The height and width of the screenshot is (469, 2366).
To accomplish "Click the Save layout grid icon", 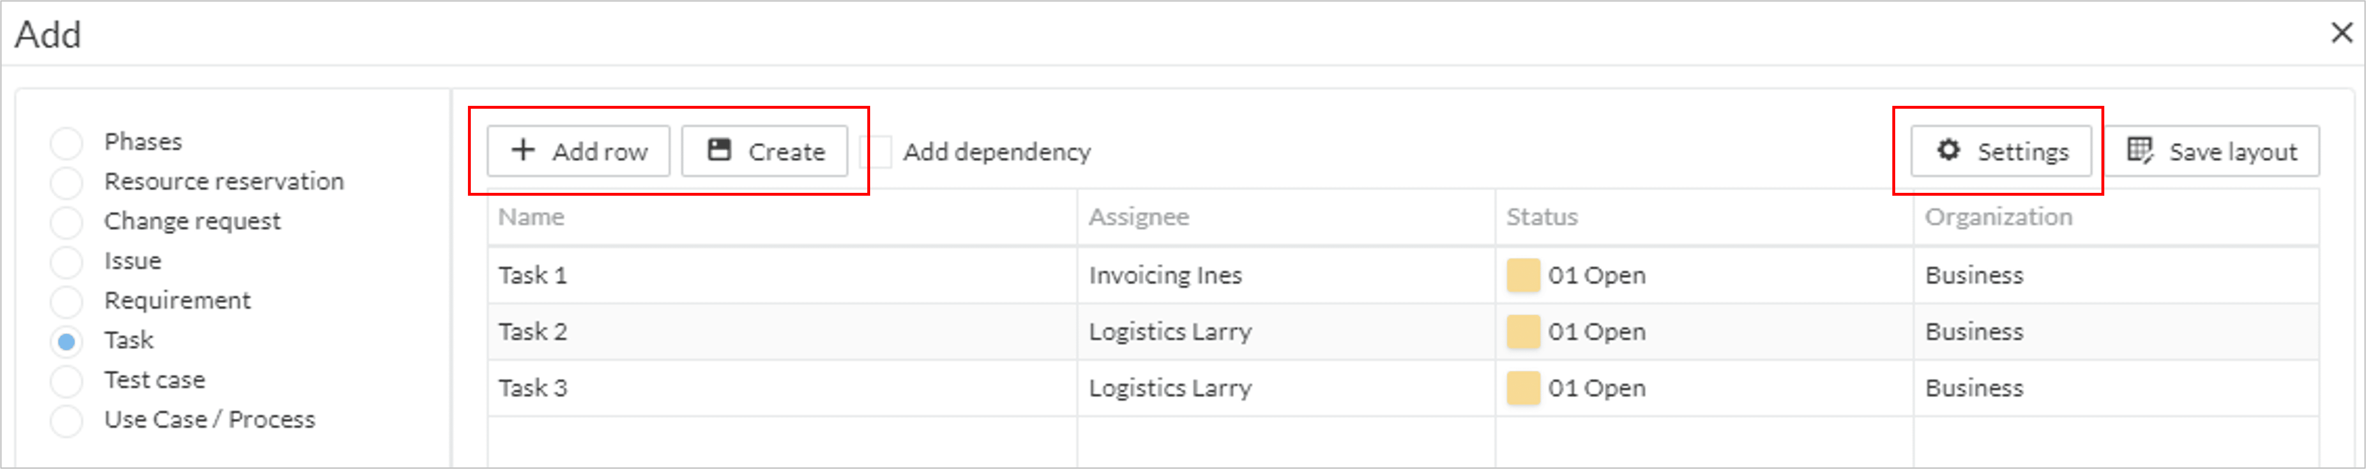I will 2140,151.
